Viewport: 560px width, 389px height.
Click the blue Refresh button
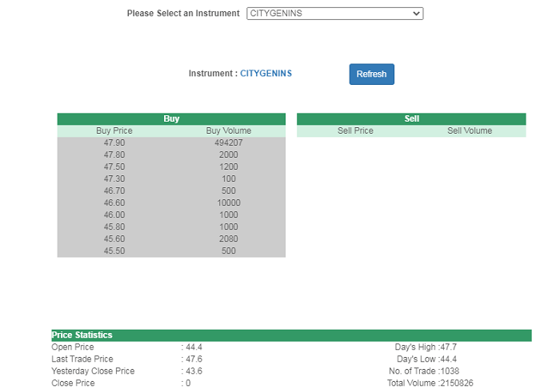(371, 74)
